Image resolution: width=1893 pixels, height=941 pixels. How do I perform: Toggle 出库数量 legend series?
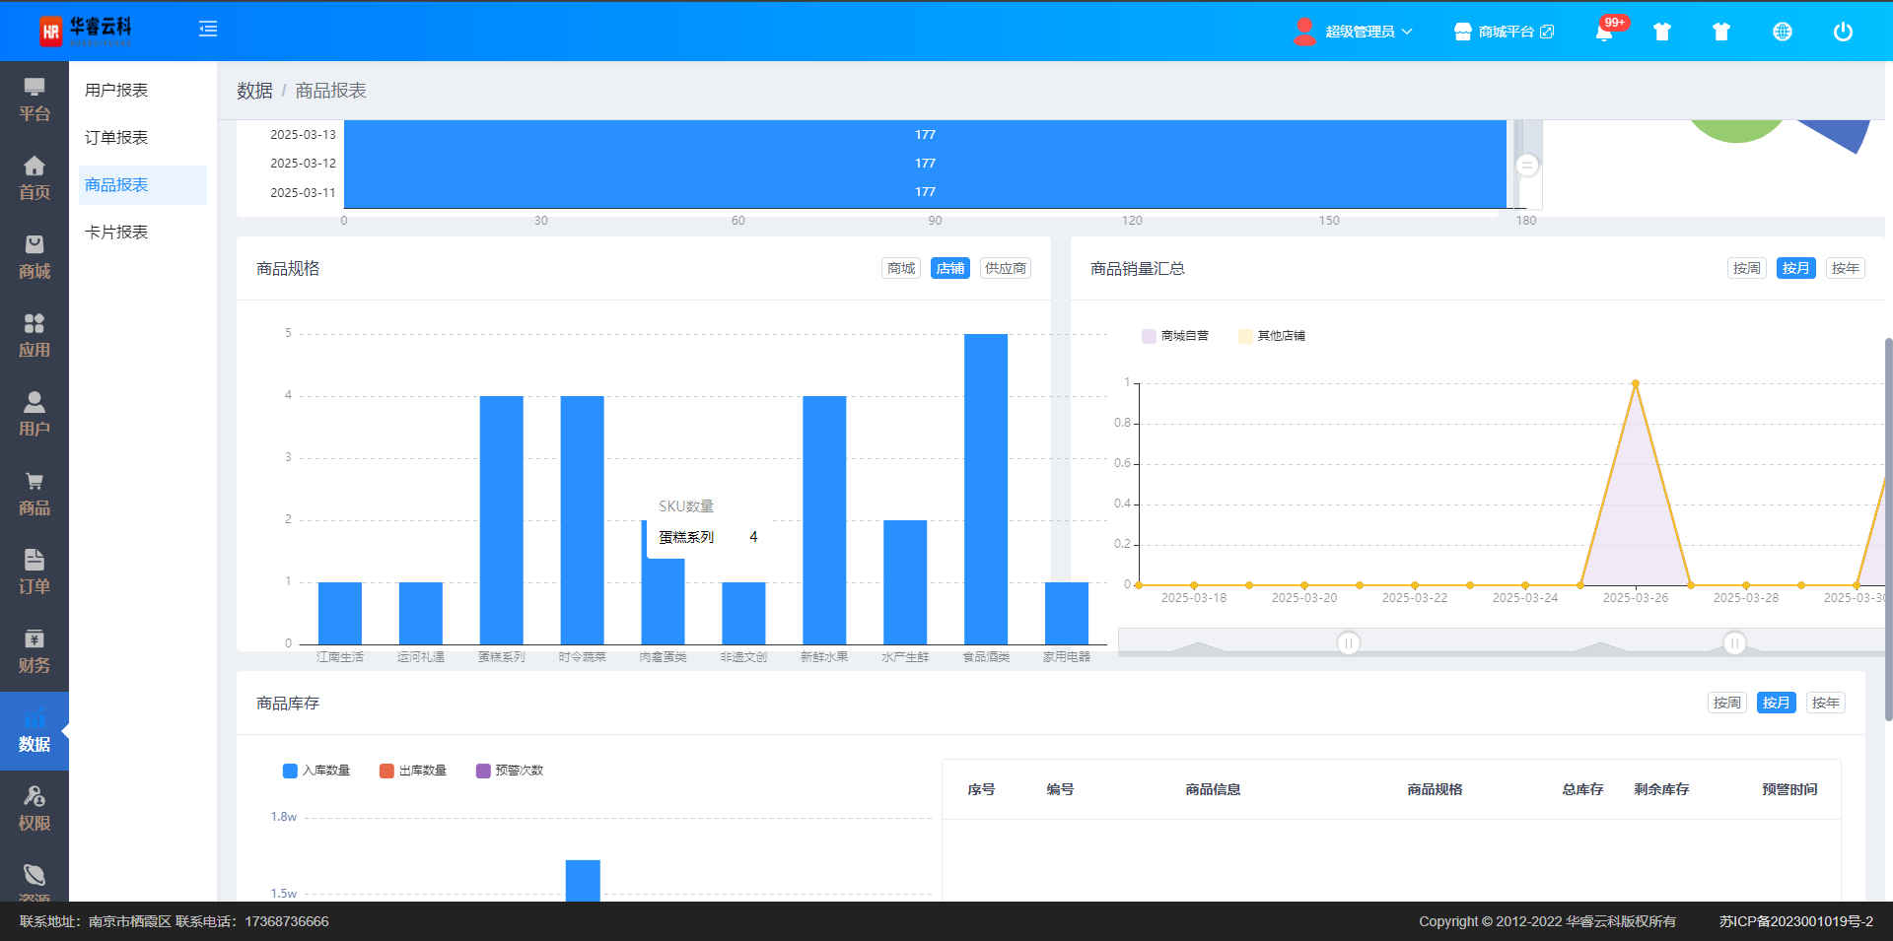click(412, 771)
